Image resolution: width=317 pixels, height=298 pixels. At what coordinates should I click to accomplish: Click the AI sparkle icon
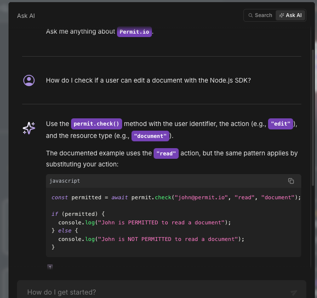click(29, 128)
